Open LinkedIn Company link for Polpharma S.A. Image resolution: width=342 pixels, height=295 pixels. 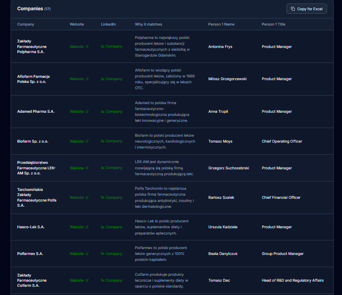pyautogui.click(x=111, y=46)
